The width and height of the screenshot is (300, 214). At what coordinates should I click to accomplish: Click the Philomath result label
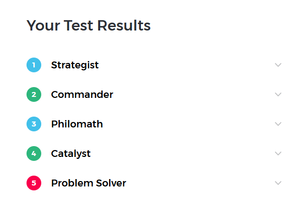coord(77,124)
